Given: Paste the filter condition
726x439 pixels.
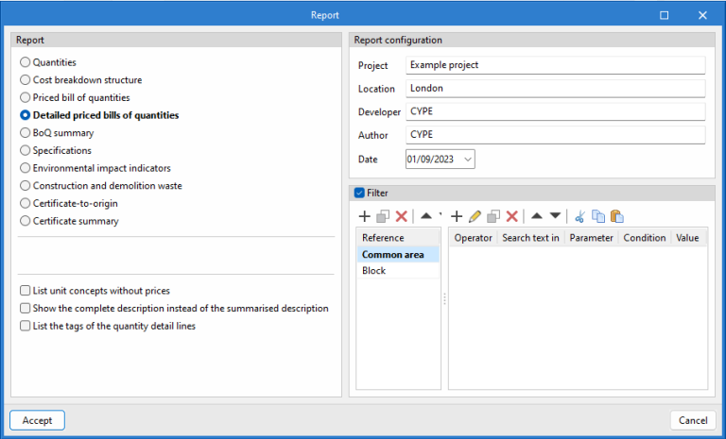Looking at the screenshot, I should point(616,216).
